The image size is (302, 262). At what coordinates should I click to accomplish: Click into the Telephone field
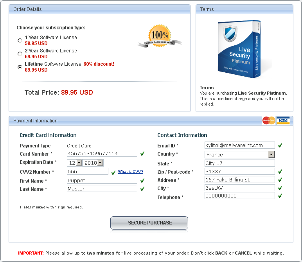click(x=240, y=196)
